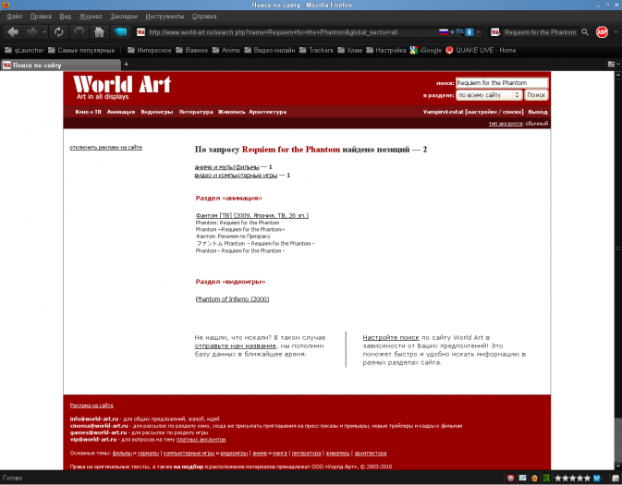
Task: Open the Видеоигры site section
Action: click(157, 112)
